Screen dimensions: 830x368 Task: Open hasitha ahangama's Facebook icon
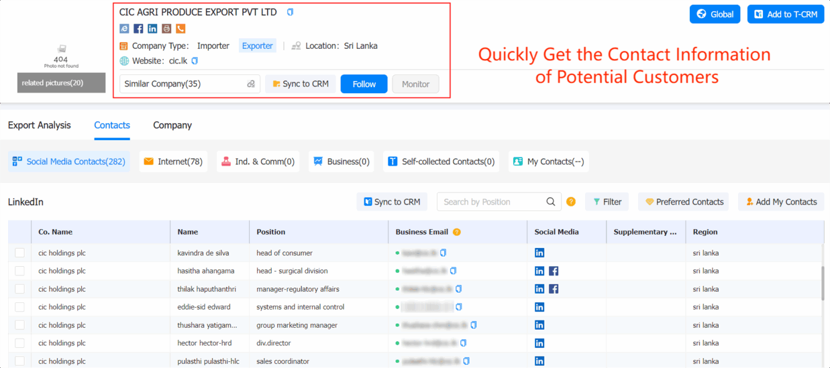(x=554, y=271)
